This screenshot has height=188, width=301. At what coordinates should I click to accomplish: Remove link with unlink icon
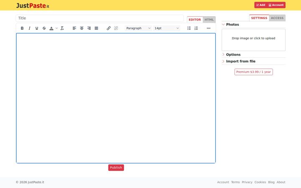[x=116, y=28]
